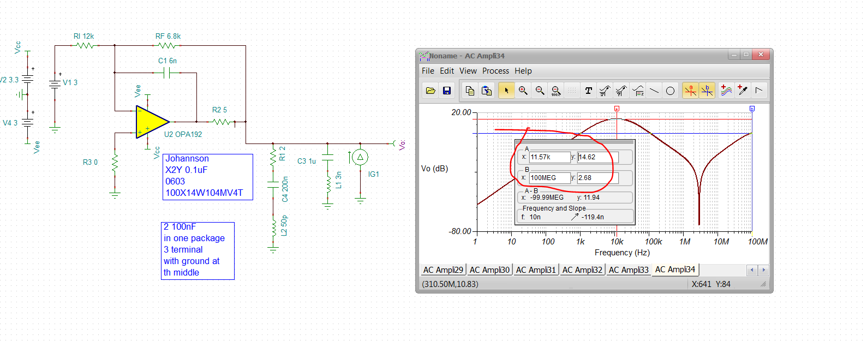
Task: Click blue cursor B marker atop graph
Action: pyautogui.click(x=752, y=109)
